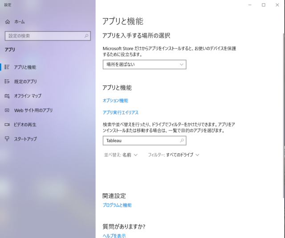Click the 質問がありますか? heading

point(124,226)
